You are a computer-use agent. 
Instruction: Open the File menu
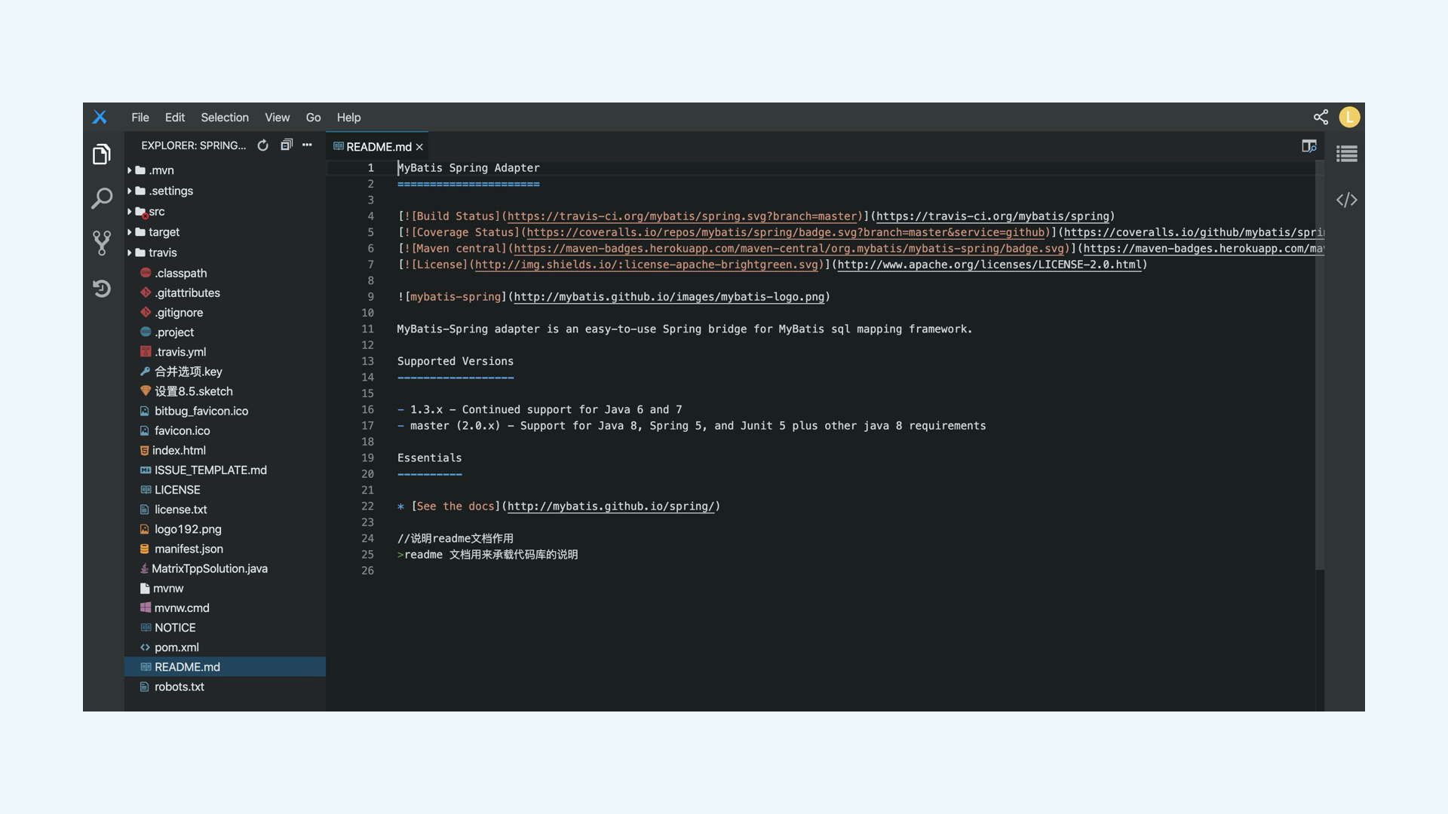pyautogui.click(x=140, y=118)
